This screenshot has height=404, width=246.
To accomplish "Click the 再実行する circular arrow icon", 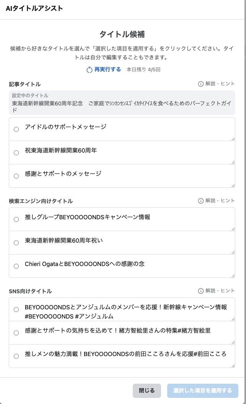I will (89, 69).
